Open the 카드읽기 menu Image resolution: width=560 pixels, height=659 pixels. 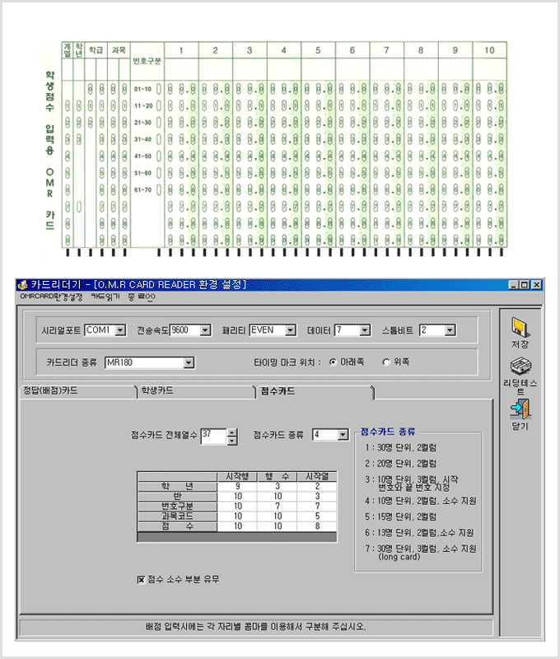105,297
